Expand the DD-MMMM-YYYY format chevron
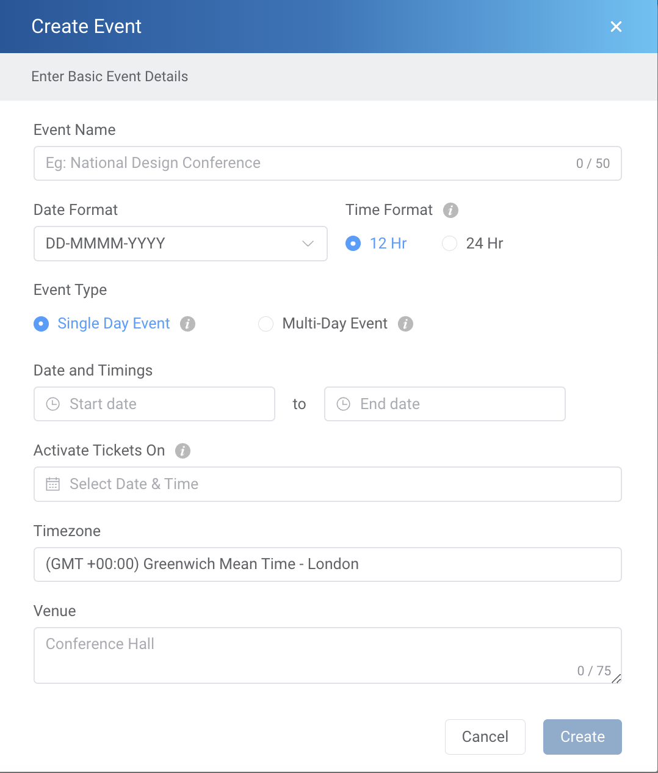Viewport: 658px width, 773px height. point(308,243)
